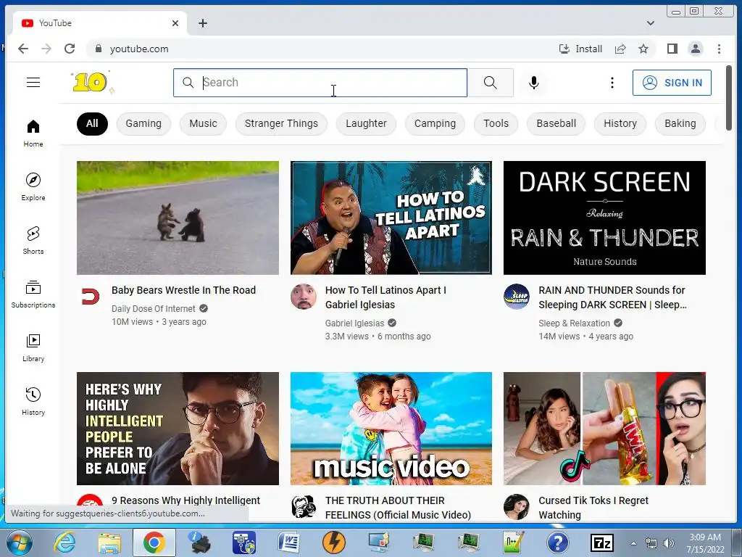Select the Stranger Things filter chip

tap(281, 123)
